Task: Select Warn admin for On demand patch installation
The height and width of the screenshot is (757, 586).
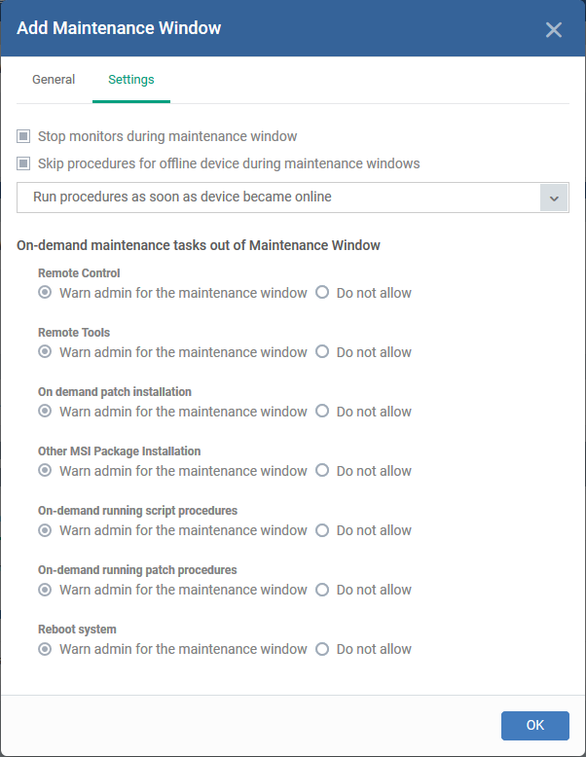Action: [x=45, y=411]
